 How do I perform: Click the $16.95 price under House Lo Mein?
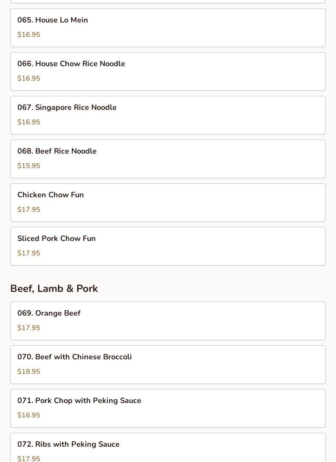[28, 34]
